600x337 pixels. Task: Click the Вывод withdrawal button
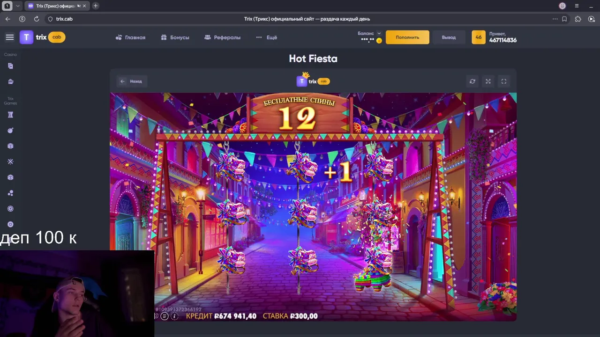point(449,37)
